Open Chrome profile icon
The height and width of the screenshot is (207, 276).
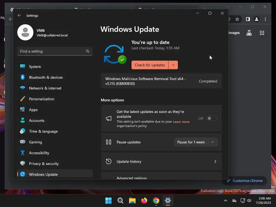point(257,19)
